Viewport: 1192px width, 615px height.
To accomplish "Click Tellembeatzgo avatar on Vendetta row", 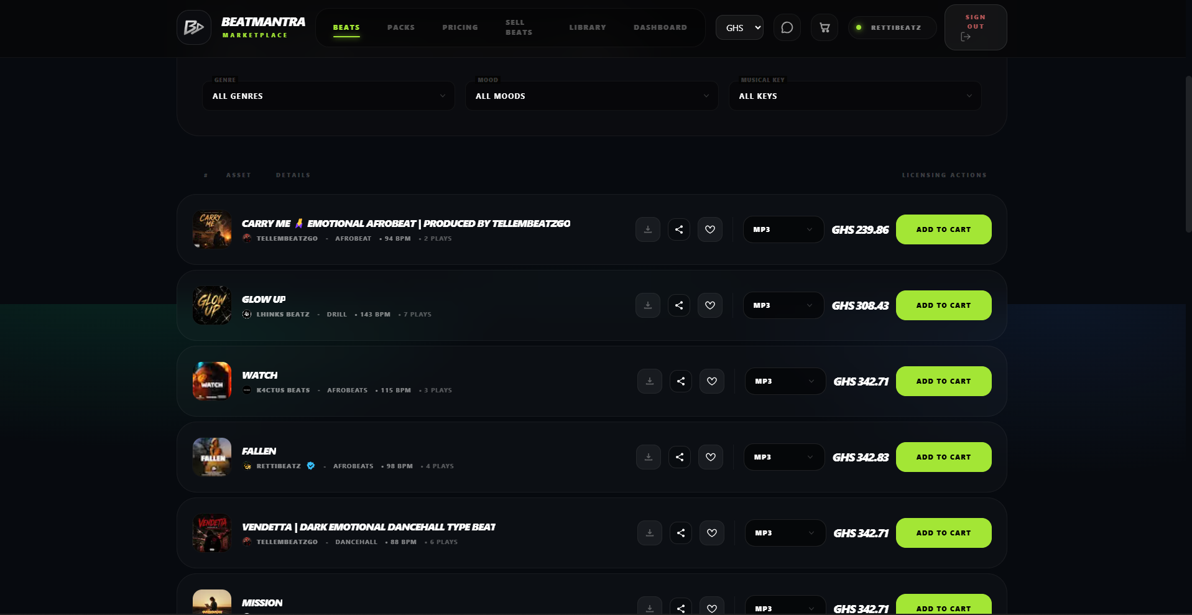I will coord(247,542).
